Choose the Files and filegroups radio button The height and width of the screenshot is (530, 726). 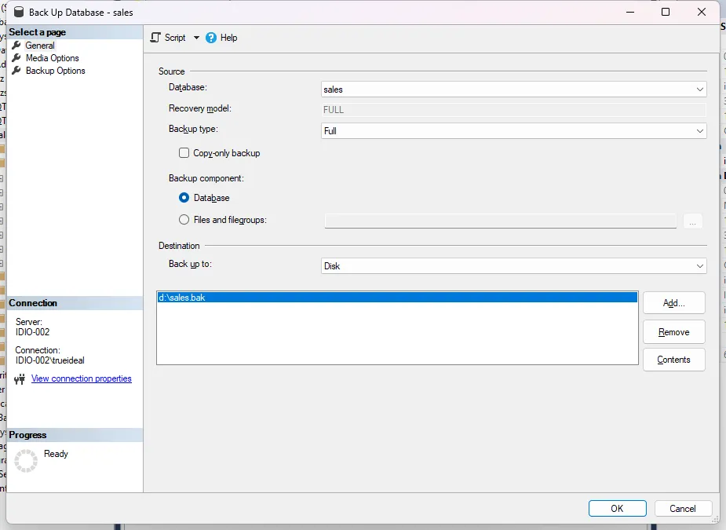click(x=184, y=220)
